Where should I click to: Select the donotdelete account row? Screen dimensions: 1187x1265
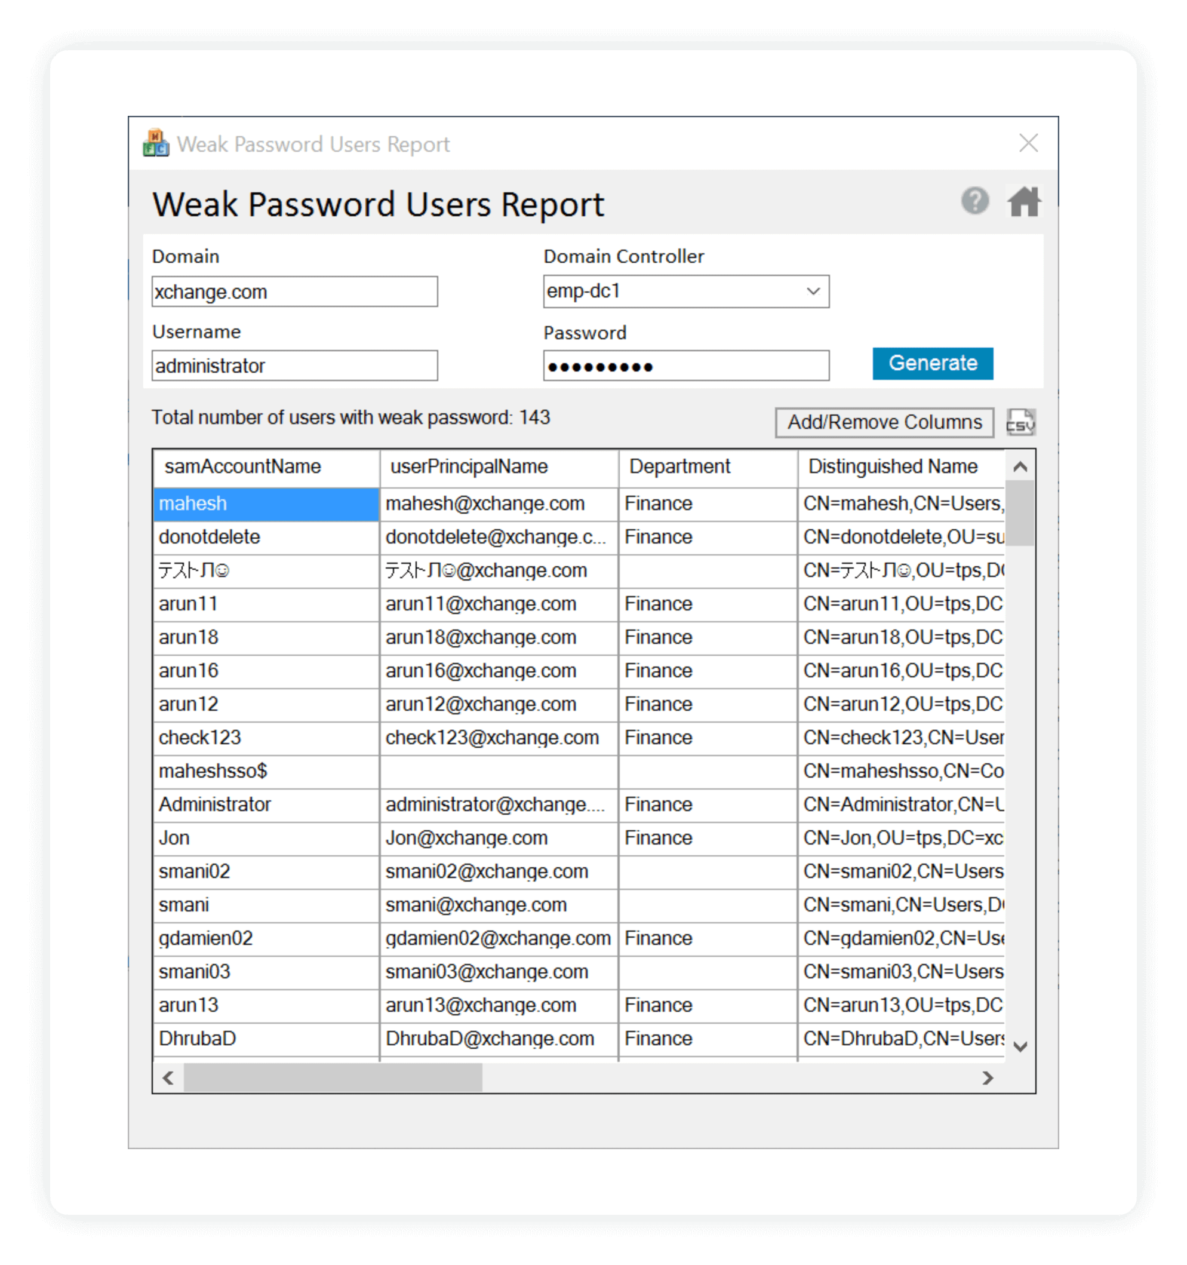click(210, 537)
